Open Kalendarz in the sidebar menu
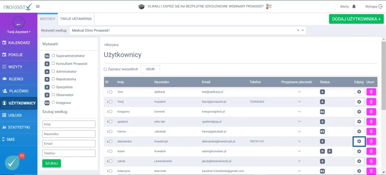This screenshot has width=386, height=175. pyautogui.click(x=19, y=43)
